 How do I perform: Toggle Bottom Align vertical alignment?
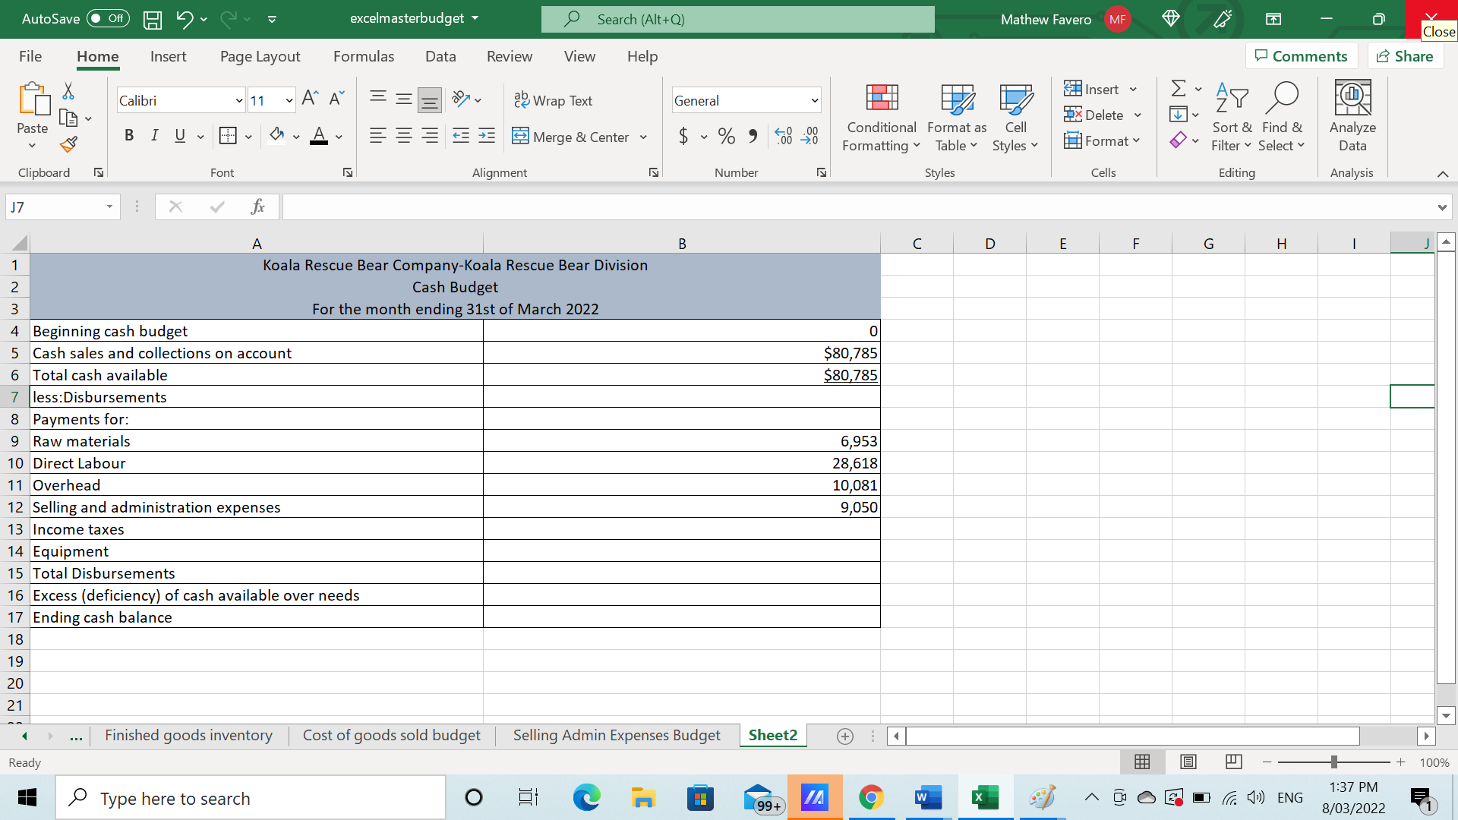click(x=429, y=99)
